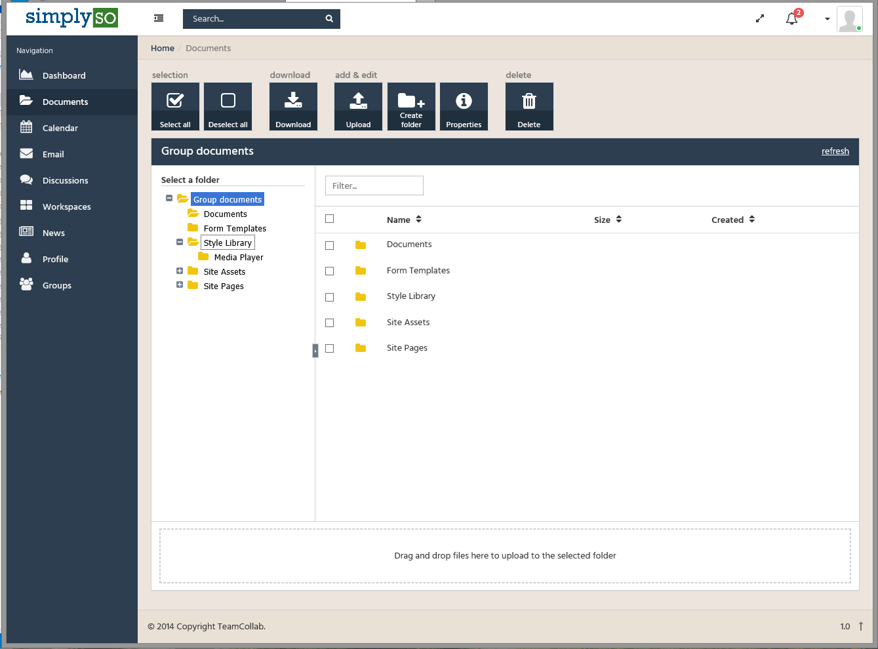Expand the Site Pages tree node
The height and width of the screenshot is (649, 878).
pyautogui.click(x=180, y=285)
